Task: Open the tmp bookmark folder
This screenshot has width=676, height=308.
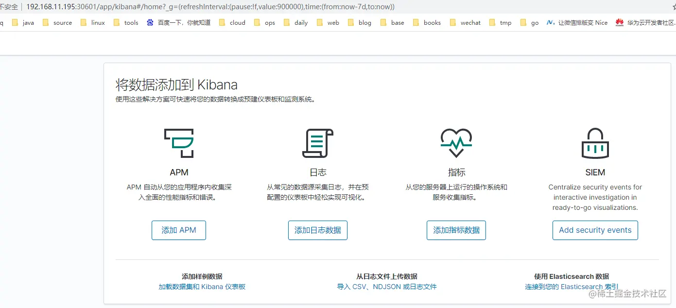Action: tap(501, 22)
